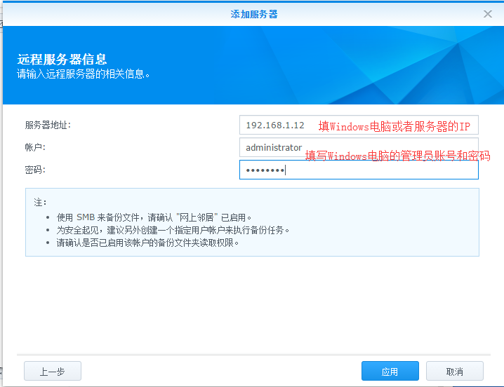Cancel with the 取消 button
This screenshot has height=387, width=504.
(x=454, y=372)
